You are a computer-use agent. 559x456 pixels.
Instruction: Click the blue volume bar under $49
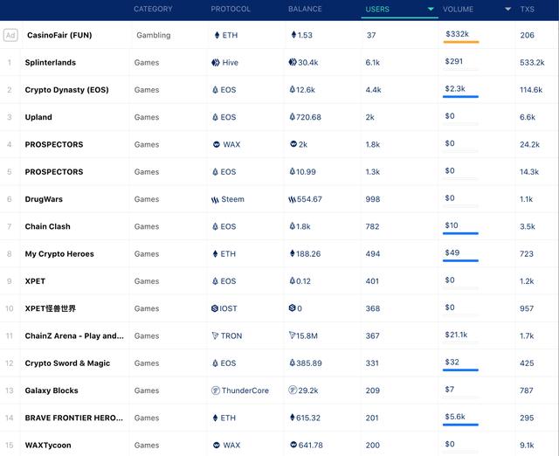[x=460, y=260]
